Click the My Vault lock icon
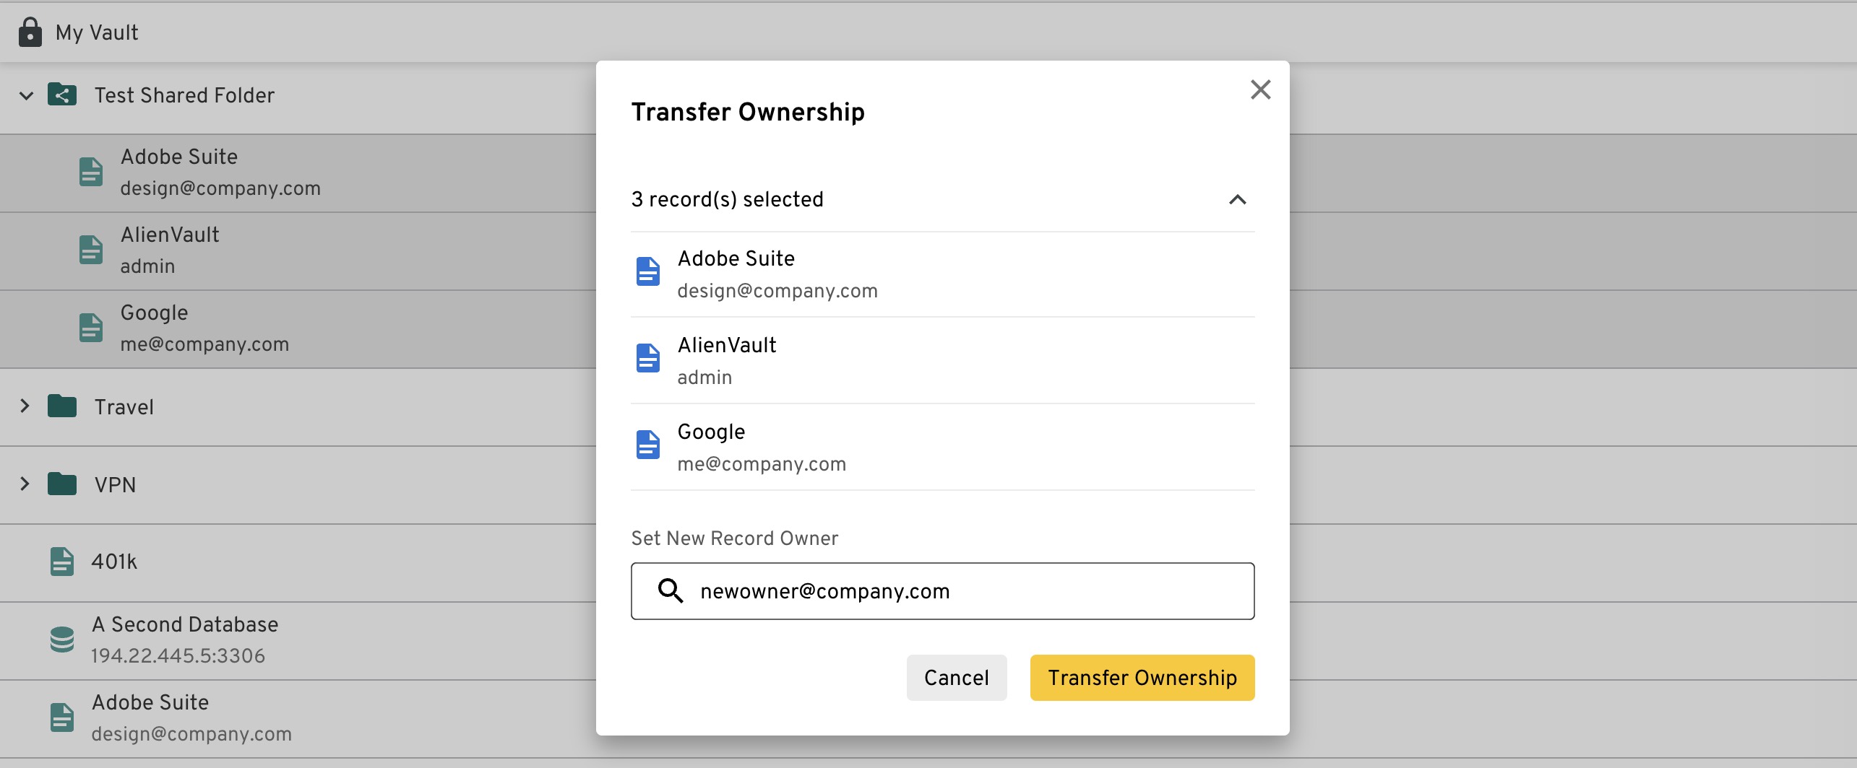Viewport: 1857px width, 768px height. [x=30, y=32]
